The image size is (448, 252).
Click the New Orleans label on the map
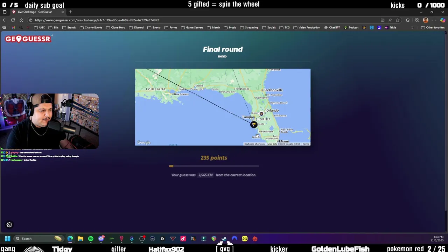click(x=181, y=94)
